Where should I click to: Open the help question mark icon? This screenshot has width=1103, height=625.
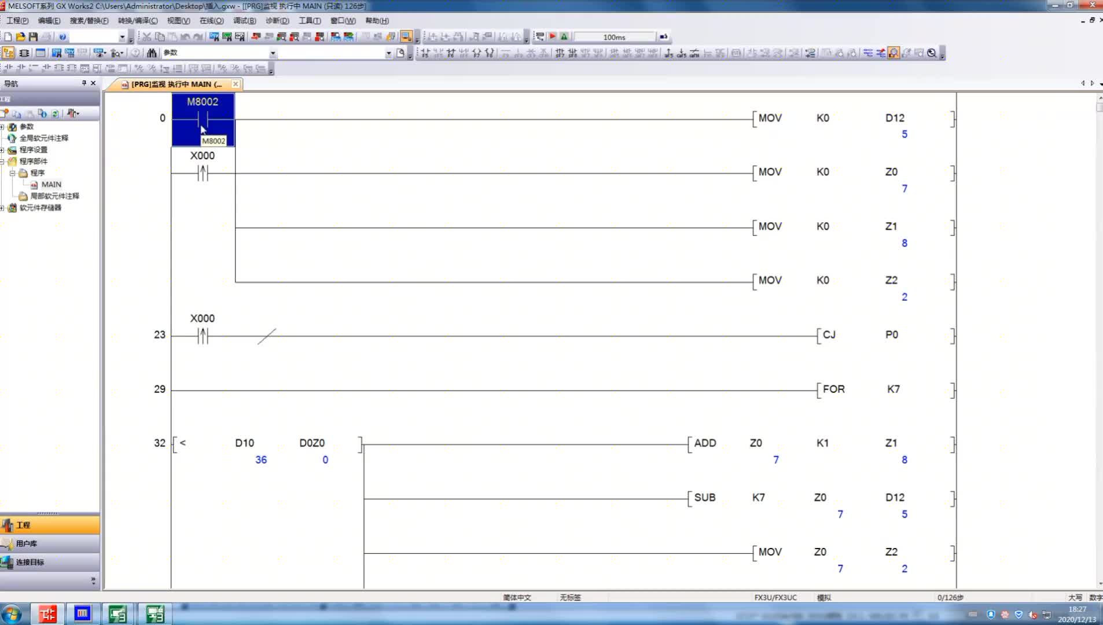tap(62, 37)
